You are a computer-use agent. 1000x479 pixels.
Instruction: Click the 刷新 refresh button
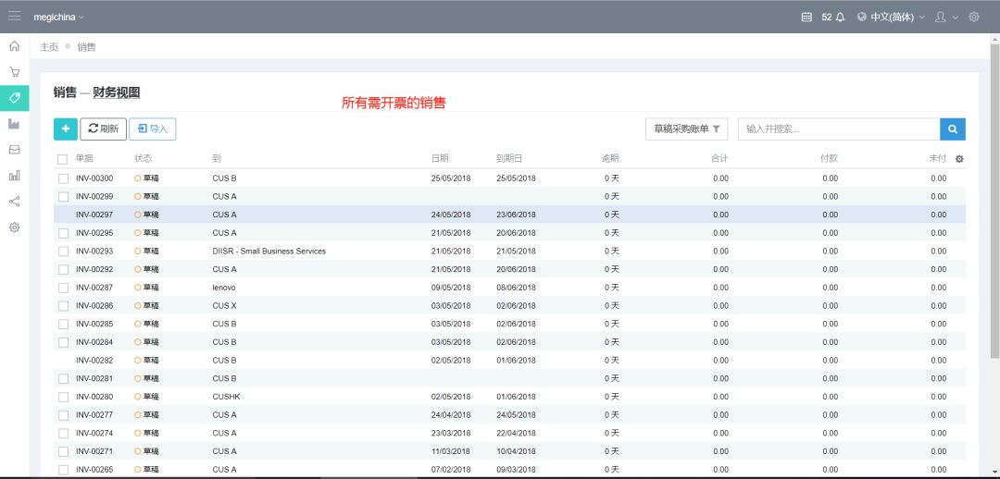pyautogui.click(x=103, y=129)
